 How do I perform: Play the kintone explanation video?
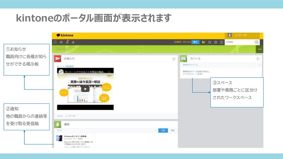tap(85, 89)
